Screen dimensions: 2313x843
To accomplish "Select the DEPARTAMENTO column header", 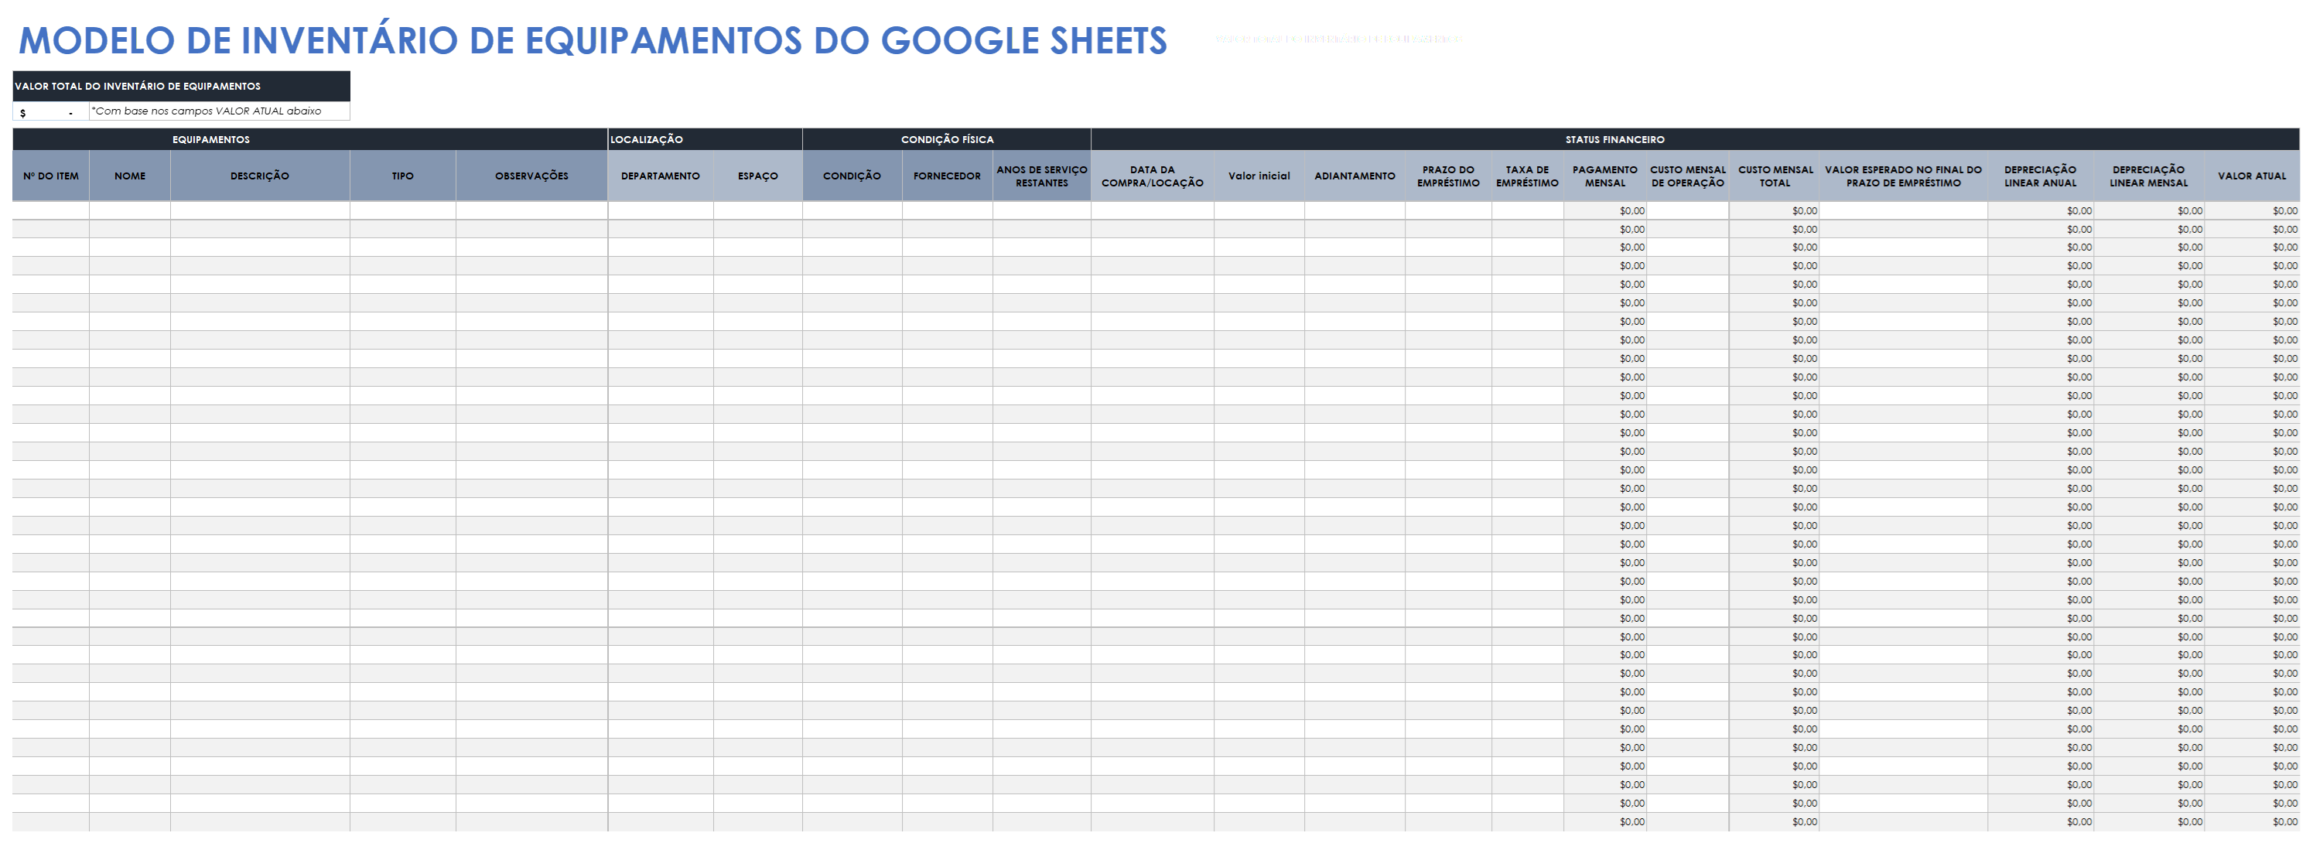I will (x=661, y=176).
